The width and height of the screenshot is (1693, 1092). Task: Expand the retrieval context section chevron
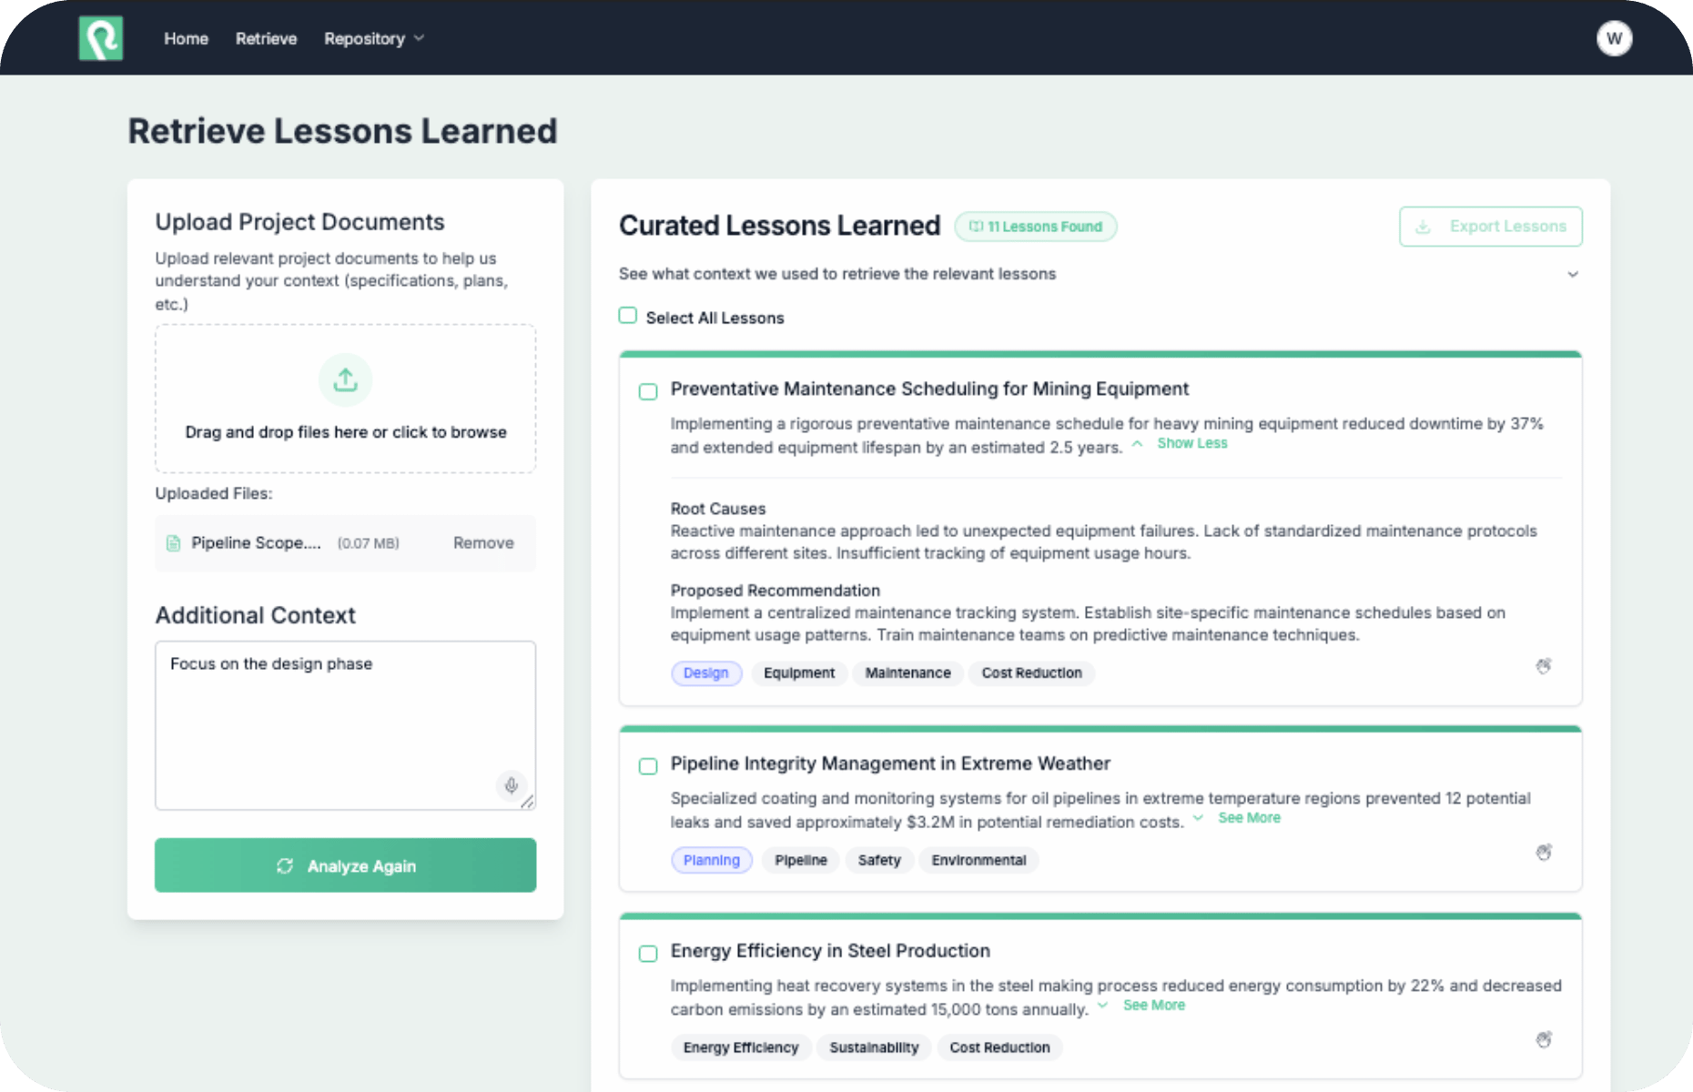[1572, 274]
